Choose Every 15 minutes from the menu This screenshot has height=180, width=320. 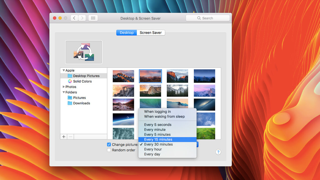pyautogui.click(x=158, y=139)
